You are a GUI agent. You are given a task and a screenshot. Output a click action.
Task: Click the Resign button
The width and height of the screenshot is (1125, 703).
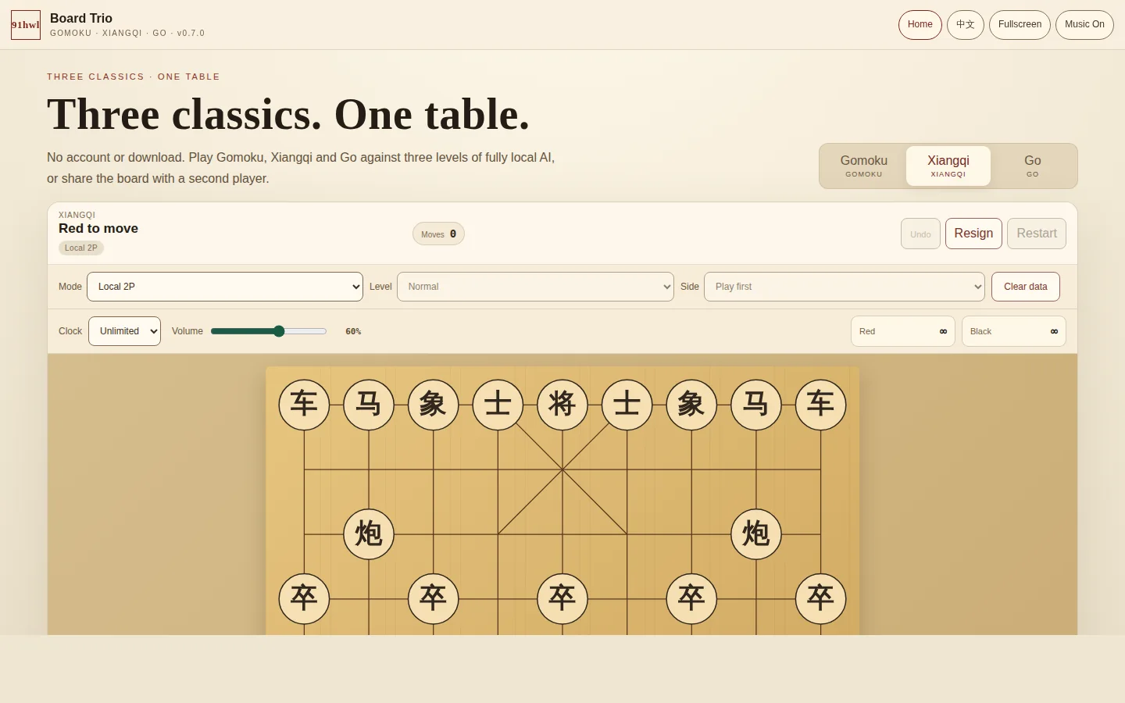(973, 234)
